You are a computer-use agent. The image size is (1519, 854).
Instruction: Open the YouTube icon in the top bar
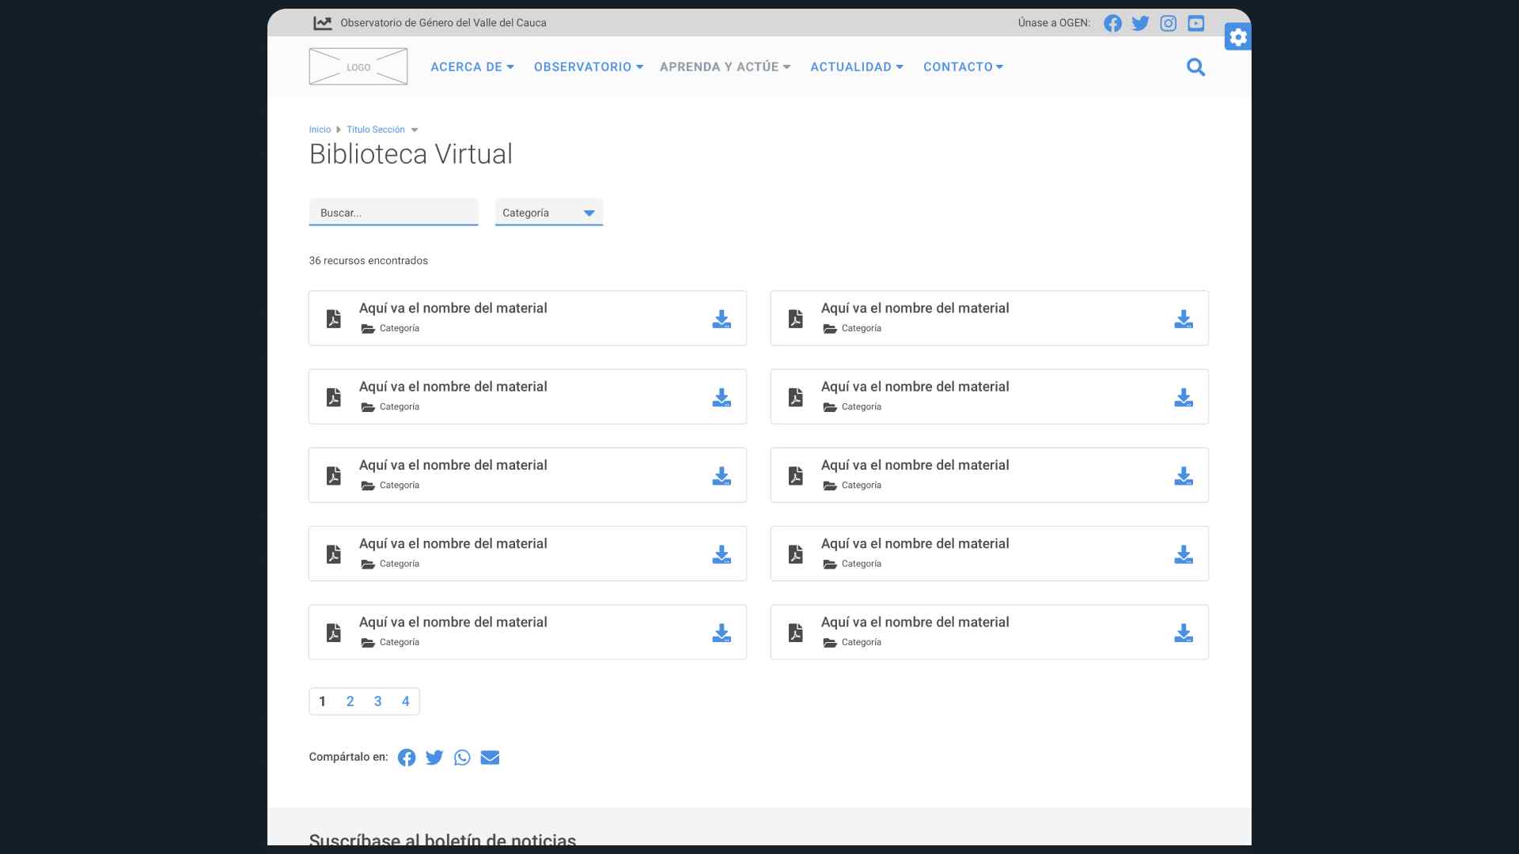click(x=1195, y=23)
